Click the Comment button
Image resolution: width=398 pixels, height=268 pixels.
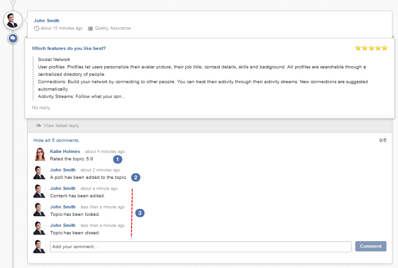(x=371, y=246)
